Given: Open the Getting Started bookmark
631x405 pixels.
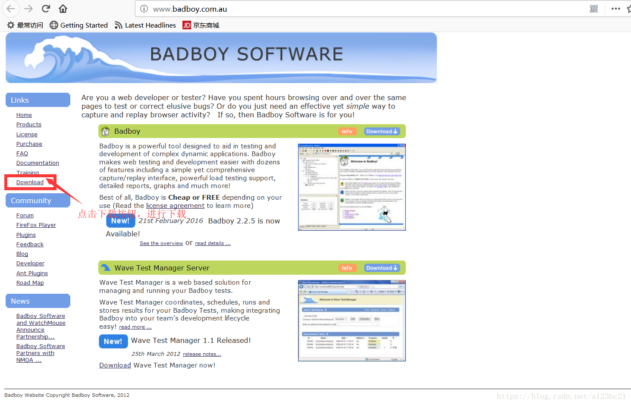Looking at the screenshot, I should 79,25.
